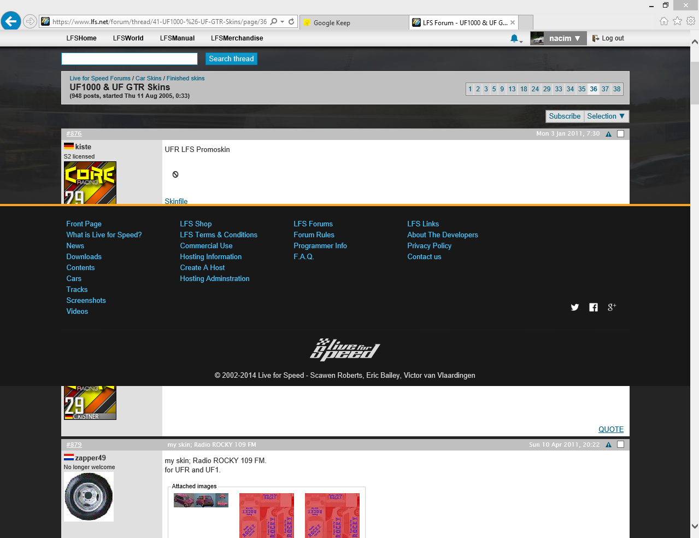Report post #876 warning triangle icon
The height and width of the screenshot is (538, 699).
(608, 134)
